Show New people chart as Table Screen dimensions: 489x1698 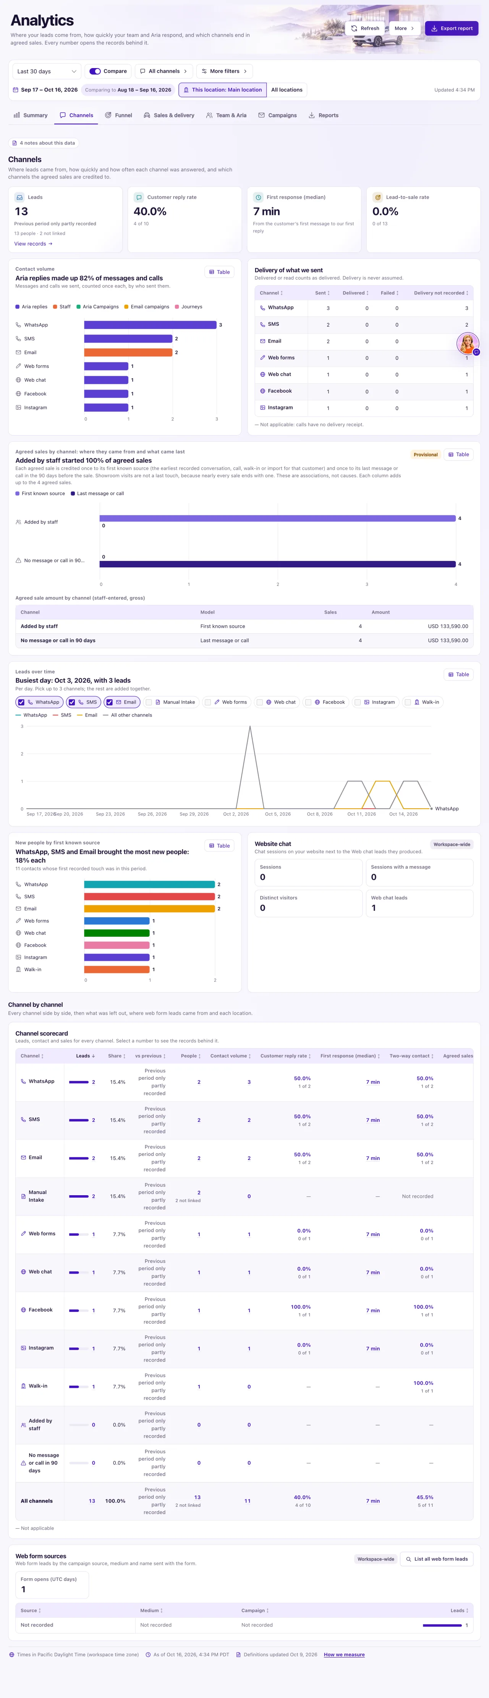point(219,846)
